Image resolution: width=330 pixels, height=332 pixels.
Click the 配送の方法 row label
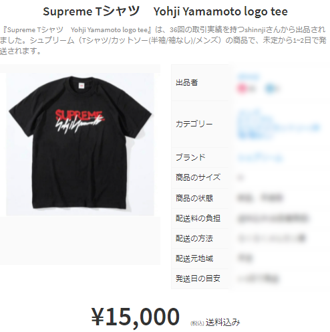click(x=194, y=238)
